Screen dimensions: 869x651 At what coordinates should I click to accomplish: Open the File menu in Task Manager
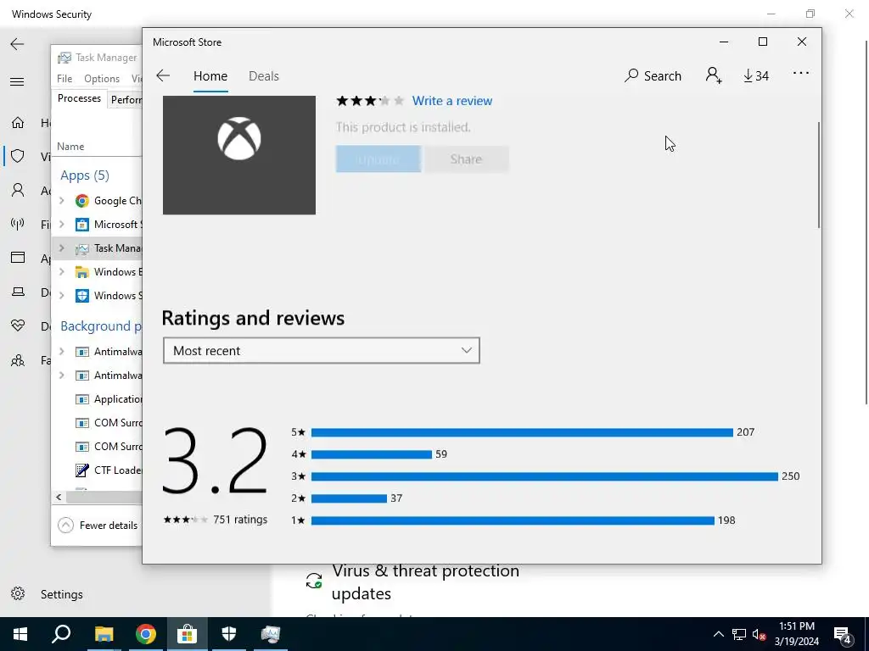[x=64, y=79]
